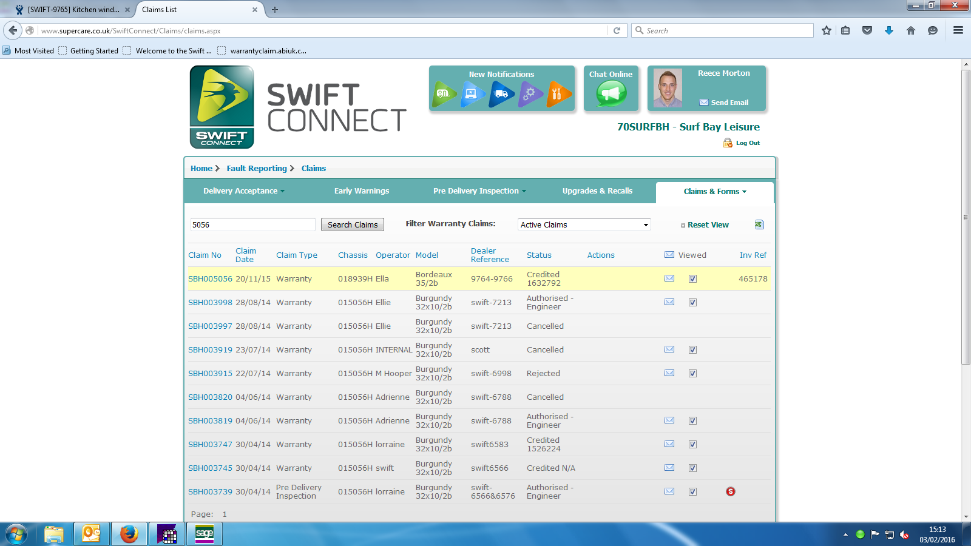Open the Active Claims filter dropdown
The height and width of the screenshot is (546, 971).
[x=584, y=224]
